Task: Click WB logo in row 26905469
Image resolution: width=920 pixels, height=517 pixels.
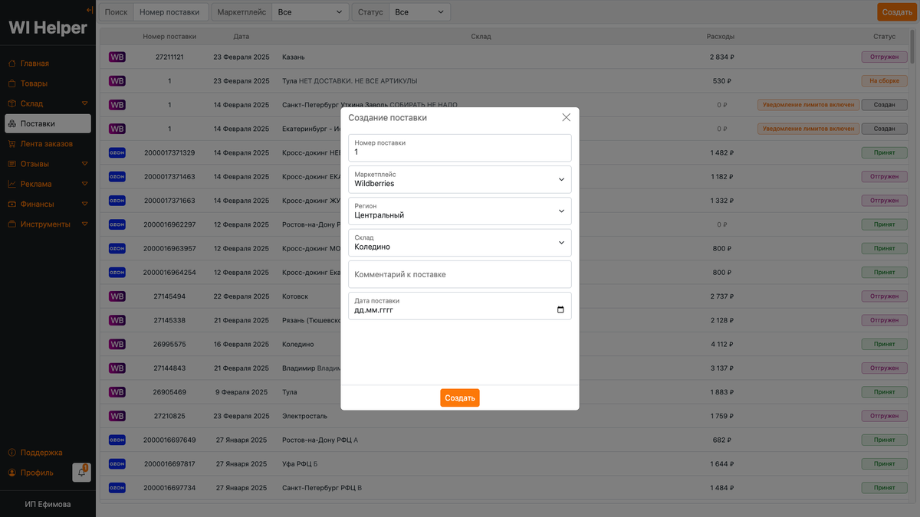Action: 117,391
